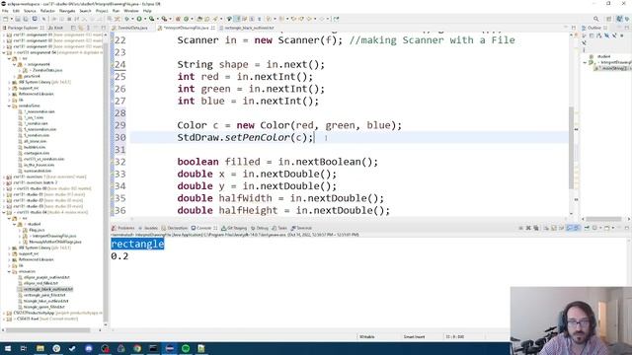Click the editor vertical scrollbar
This screenshot has height=355, width=632.
click(571, 147)
